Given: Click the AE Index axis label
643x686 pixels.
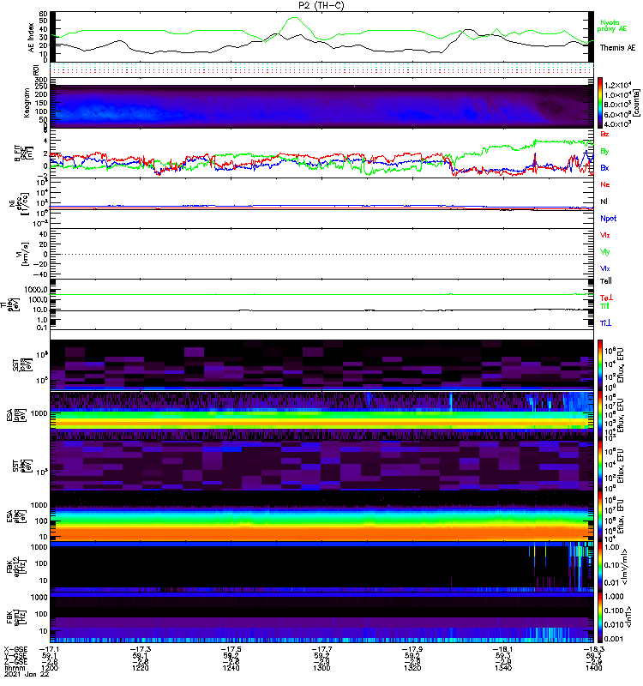Looking at the screenshot, I should click(x=31, y=38).
